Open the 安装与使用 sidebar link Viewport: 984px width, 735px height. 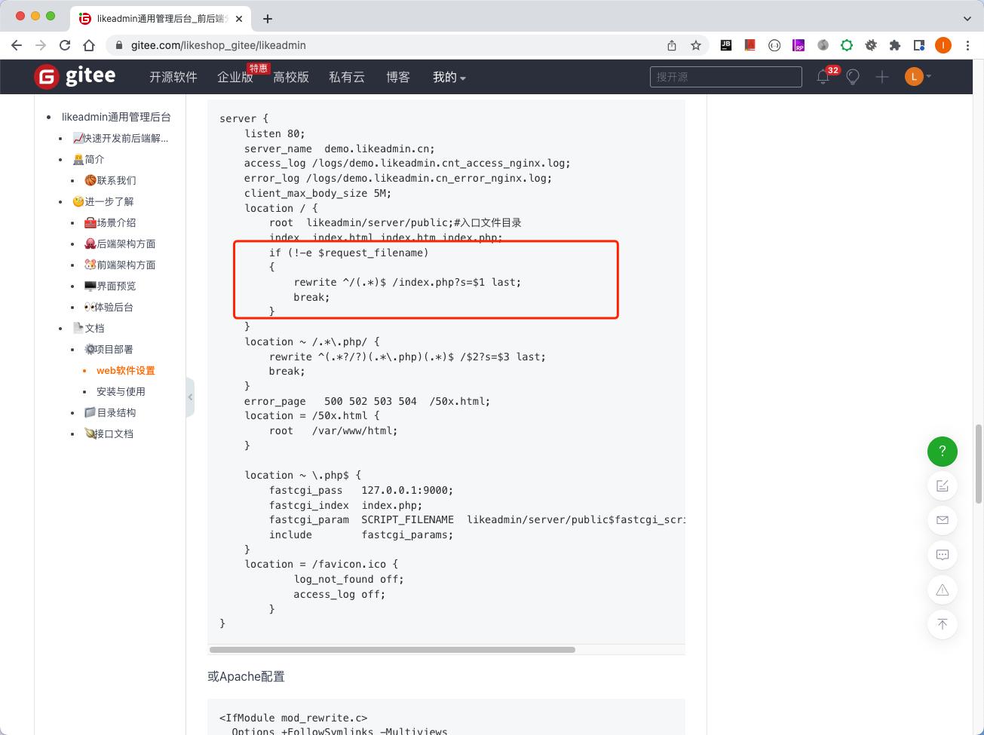[x=121, y=391]
